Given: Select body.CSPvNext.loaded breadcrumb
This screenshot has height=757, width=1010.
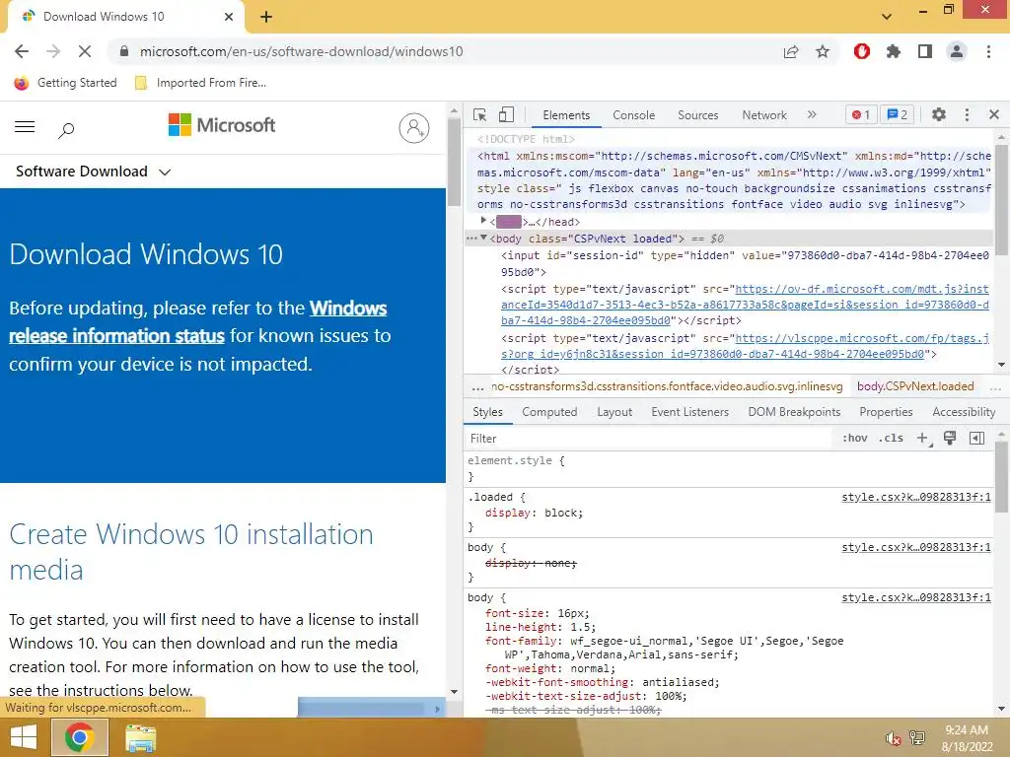Looking at the screenshot, I should pyautogui.click(x=915, y=386).
